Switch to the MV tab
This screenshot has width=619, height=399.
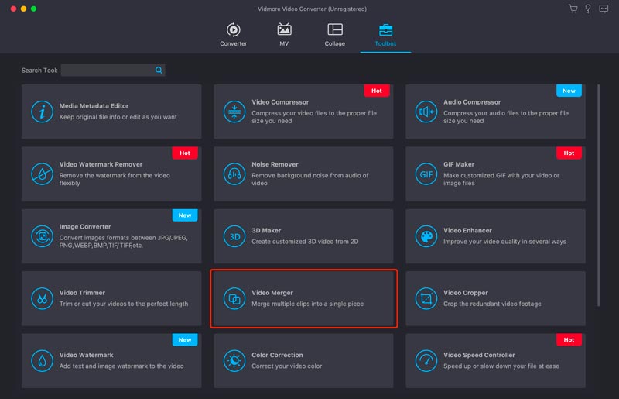(x=284, y=35)
